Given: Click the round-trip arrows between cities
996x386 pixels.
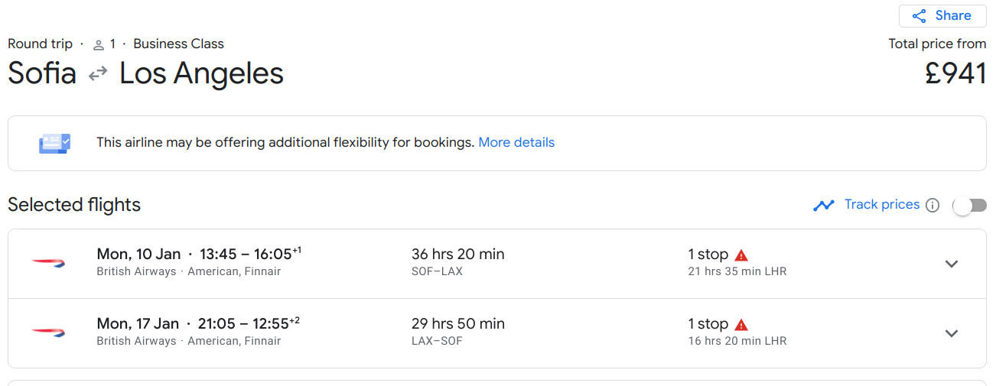Looking at the screenshot, I should (x=98, y=74).
